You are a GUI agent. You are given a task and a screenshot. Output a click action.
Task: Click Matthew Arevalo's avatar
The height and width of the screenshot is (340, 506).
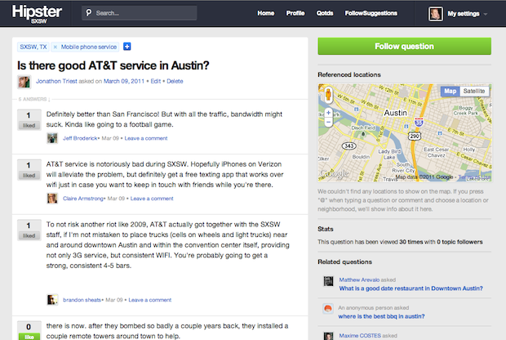(329, 281)
